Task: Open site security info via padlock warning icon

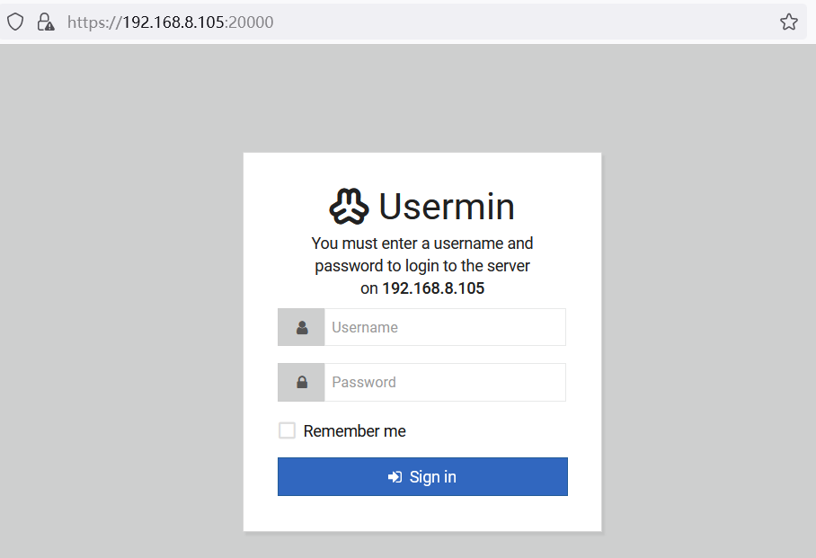Action: point(45,22)
